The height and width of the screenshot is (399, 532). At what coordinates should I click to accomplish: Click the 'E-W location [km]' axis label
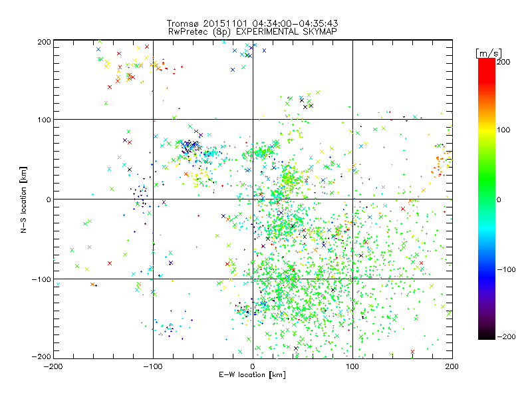[x=253, y=375]
